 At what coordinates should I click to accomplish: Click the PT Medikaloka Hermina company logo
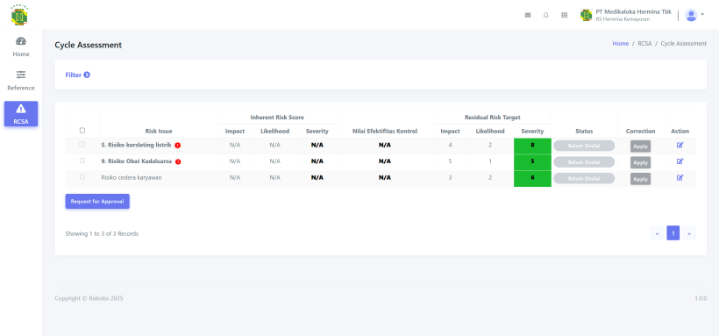[586, 15]
